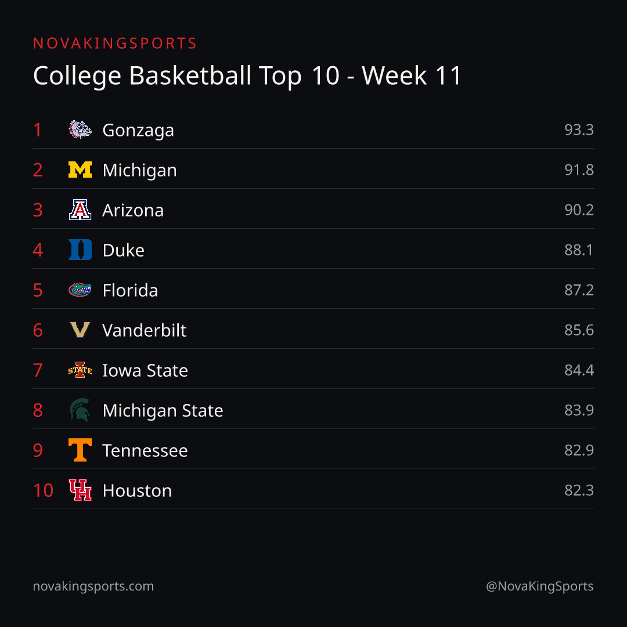
Task: Select the Michigan State team name
Action: 163,410
